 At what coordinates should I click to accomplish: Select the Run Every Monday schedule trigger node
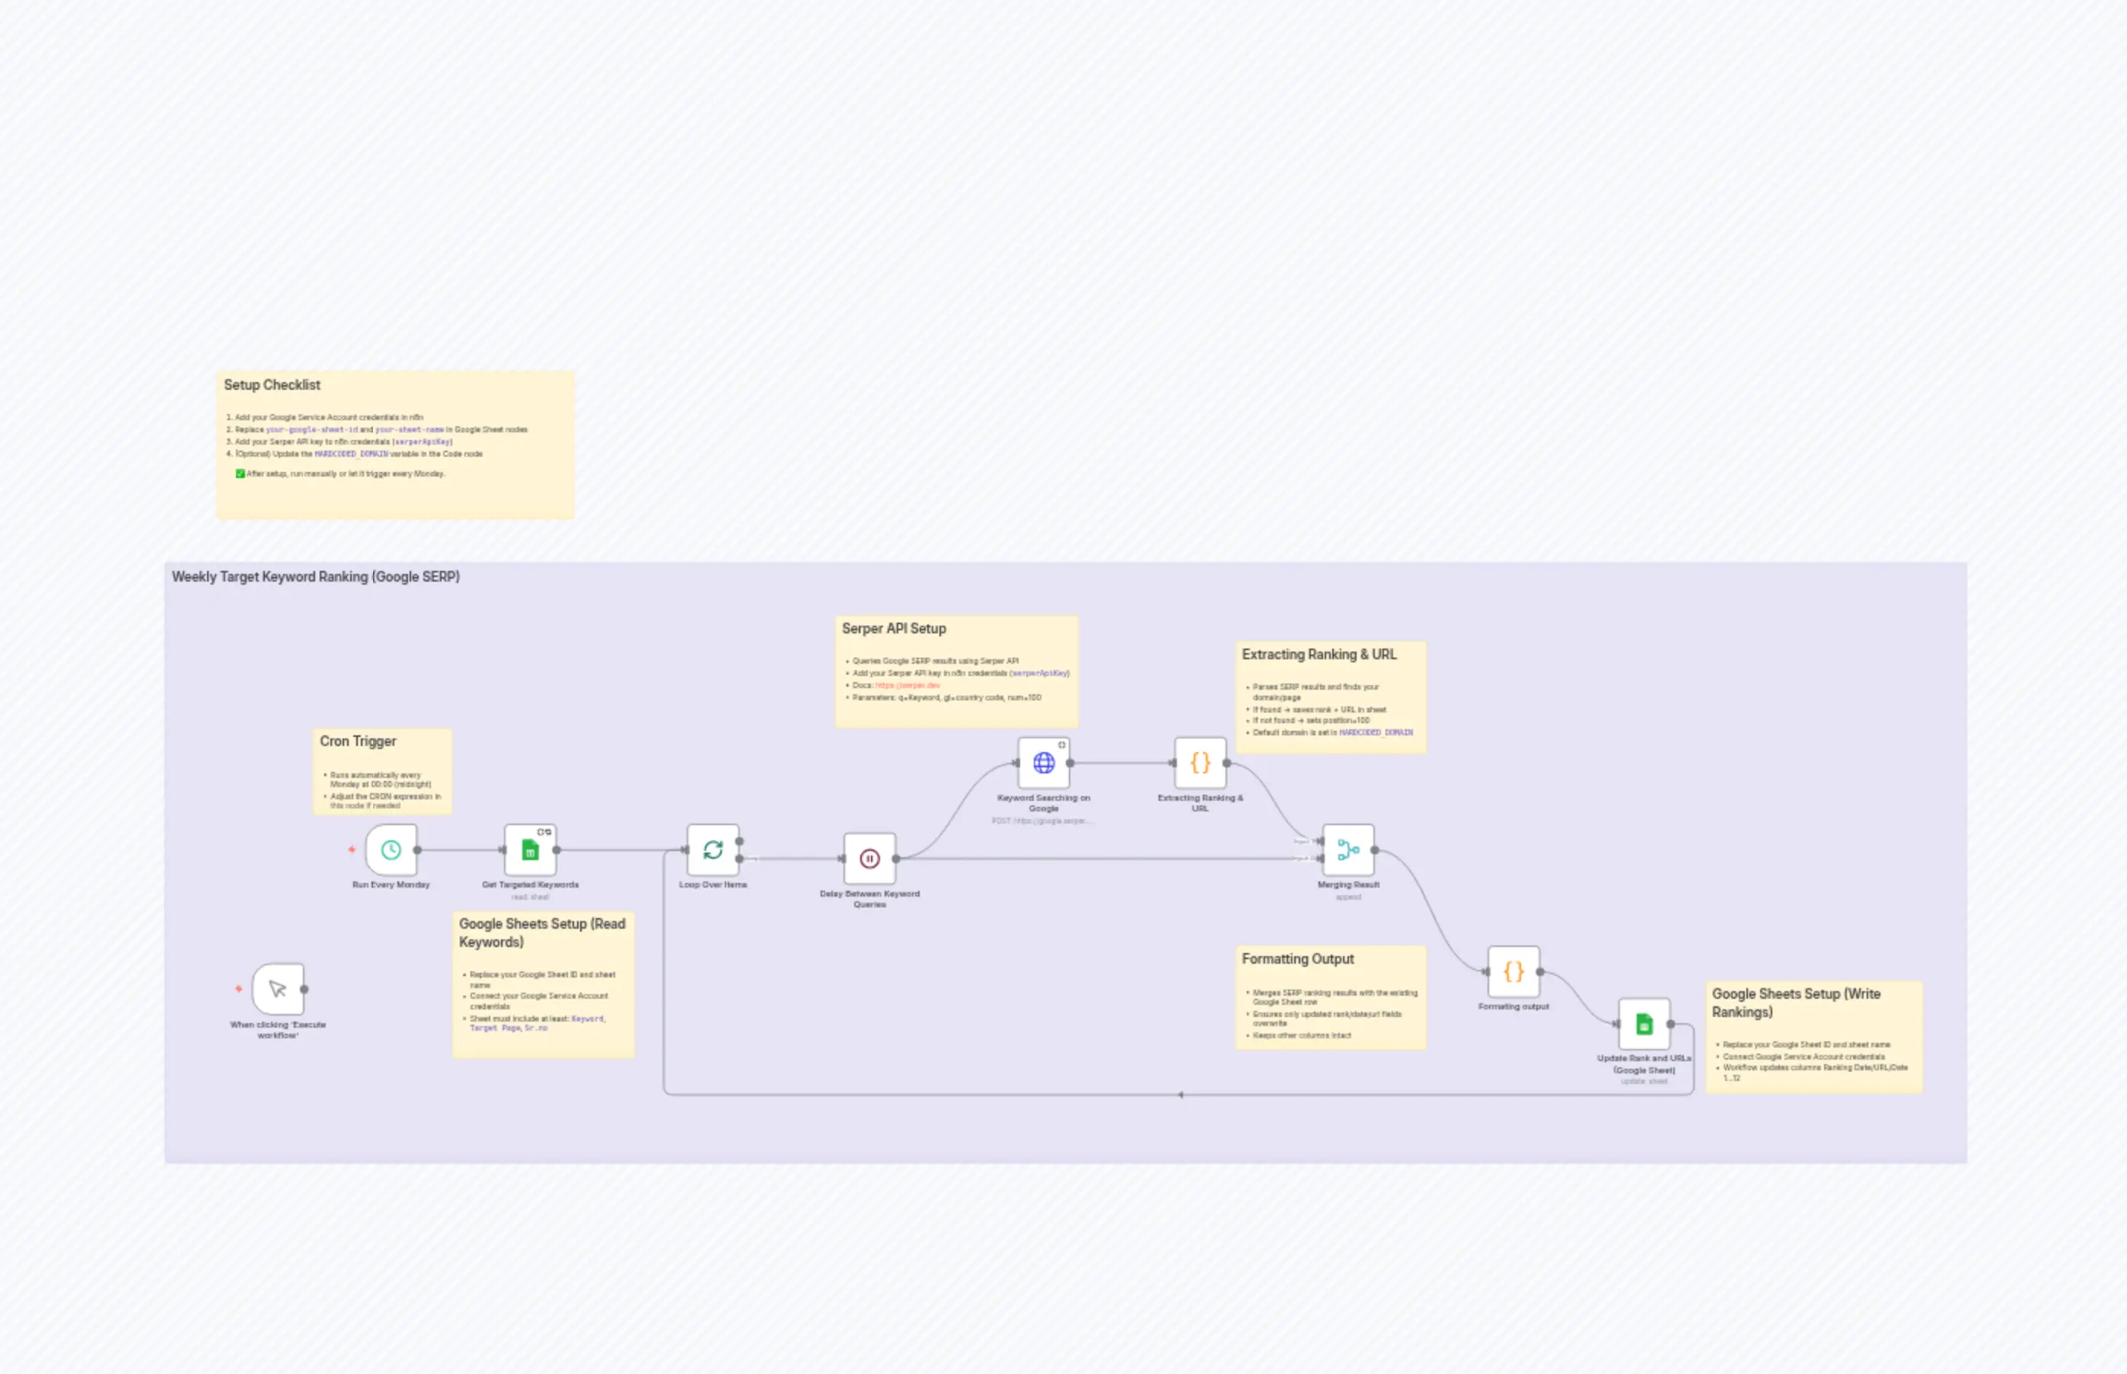[x=390, y=849]
